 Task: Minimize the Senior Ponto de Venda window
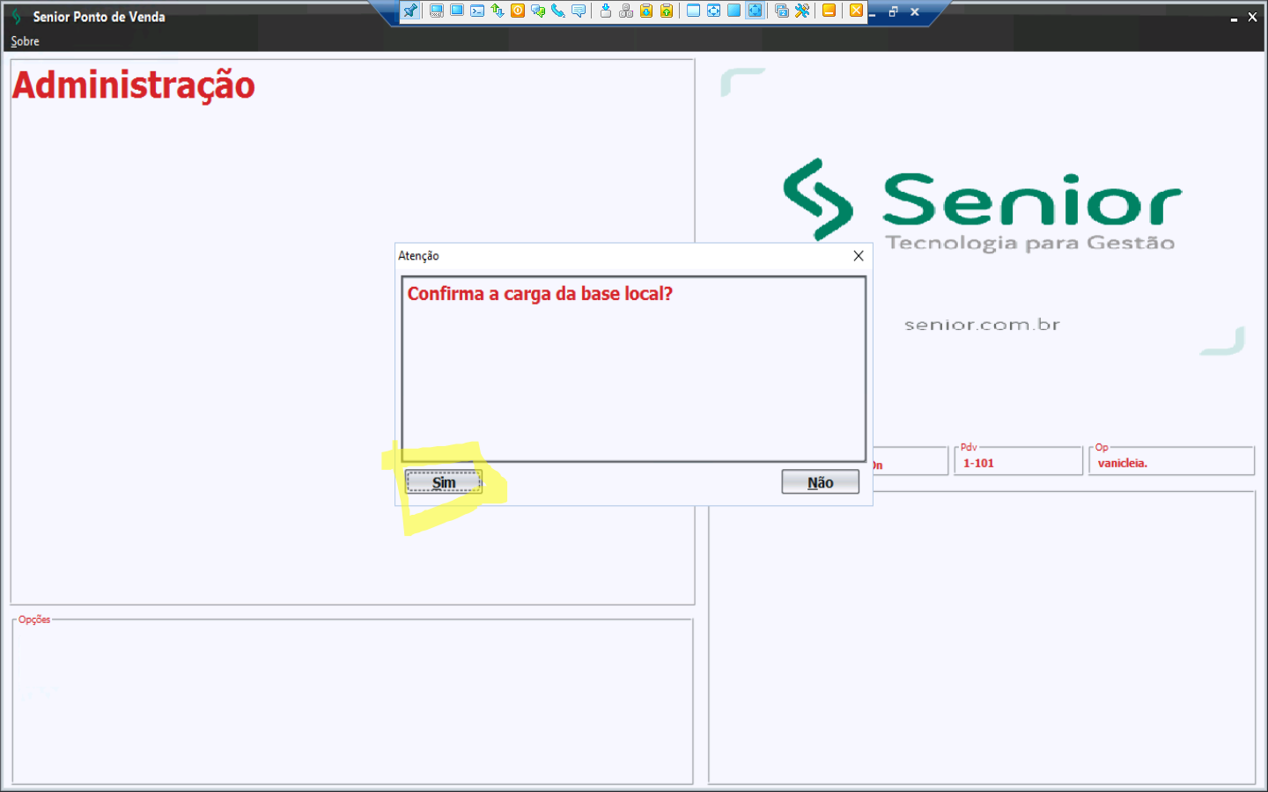click(x=1234, y=18)
